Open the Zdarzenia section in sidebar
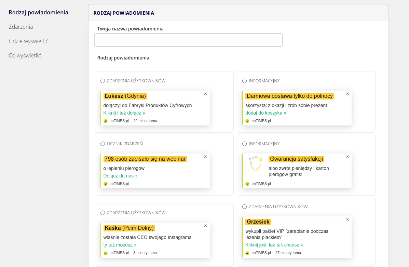This screenshot has width=409, height=267. (21, 27)
